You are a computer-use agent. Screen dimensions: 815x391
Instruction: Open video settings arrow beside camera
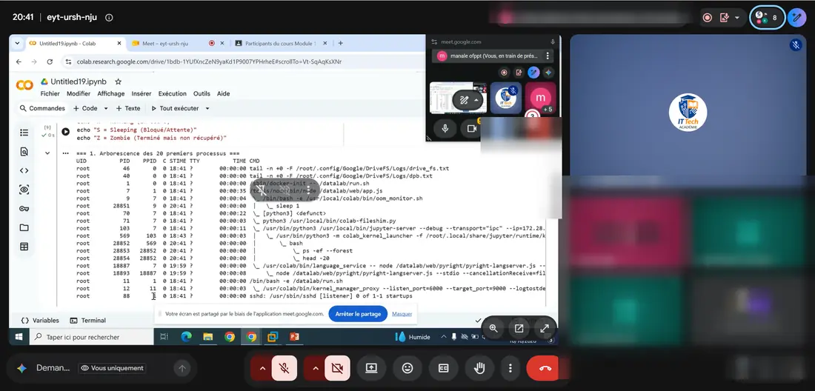[x=315, y=368]
